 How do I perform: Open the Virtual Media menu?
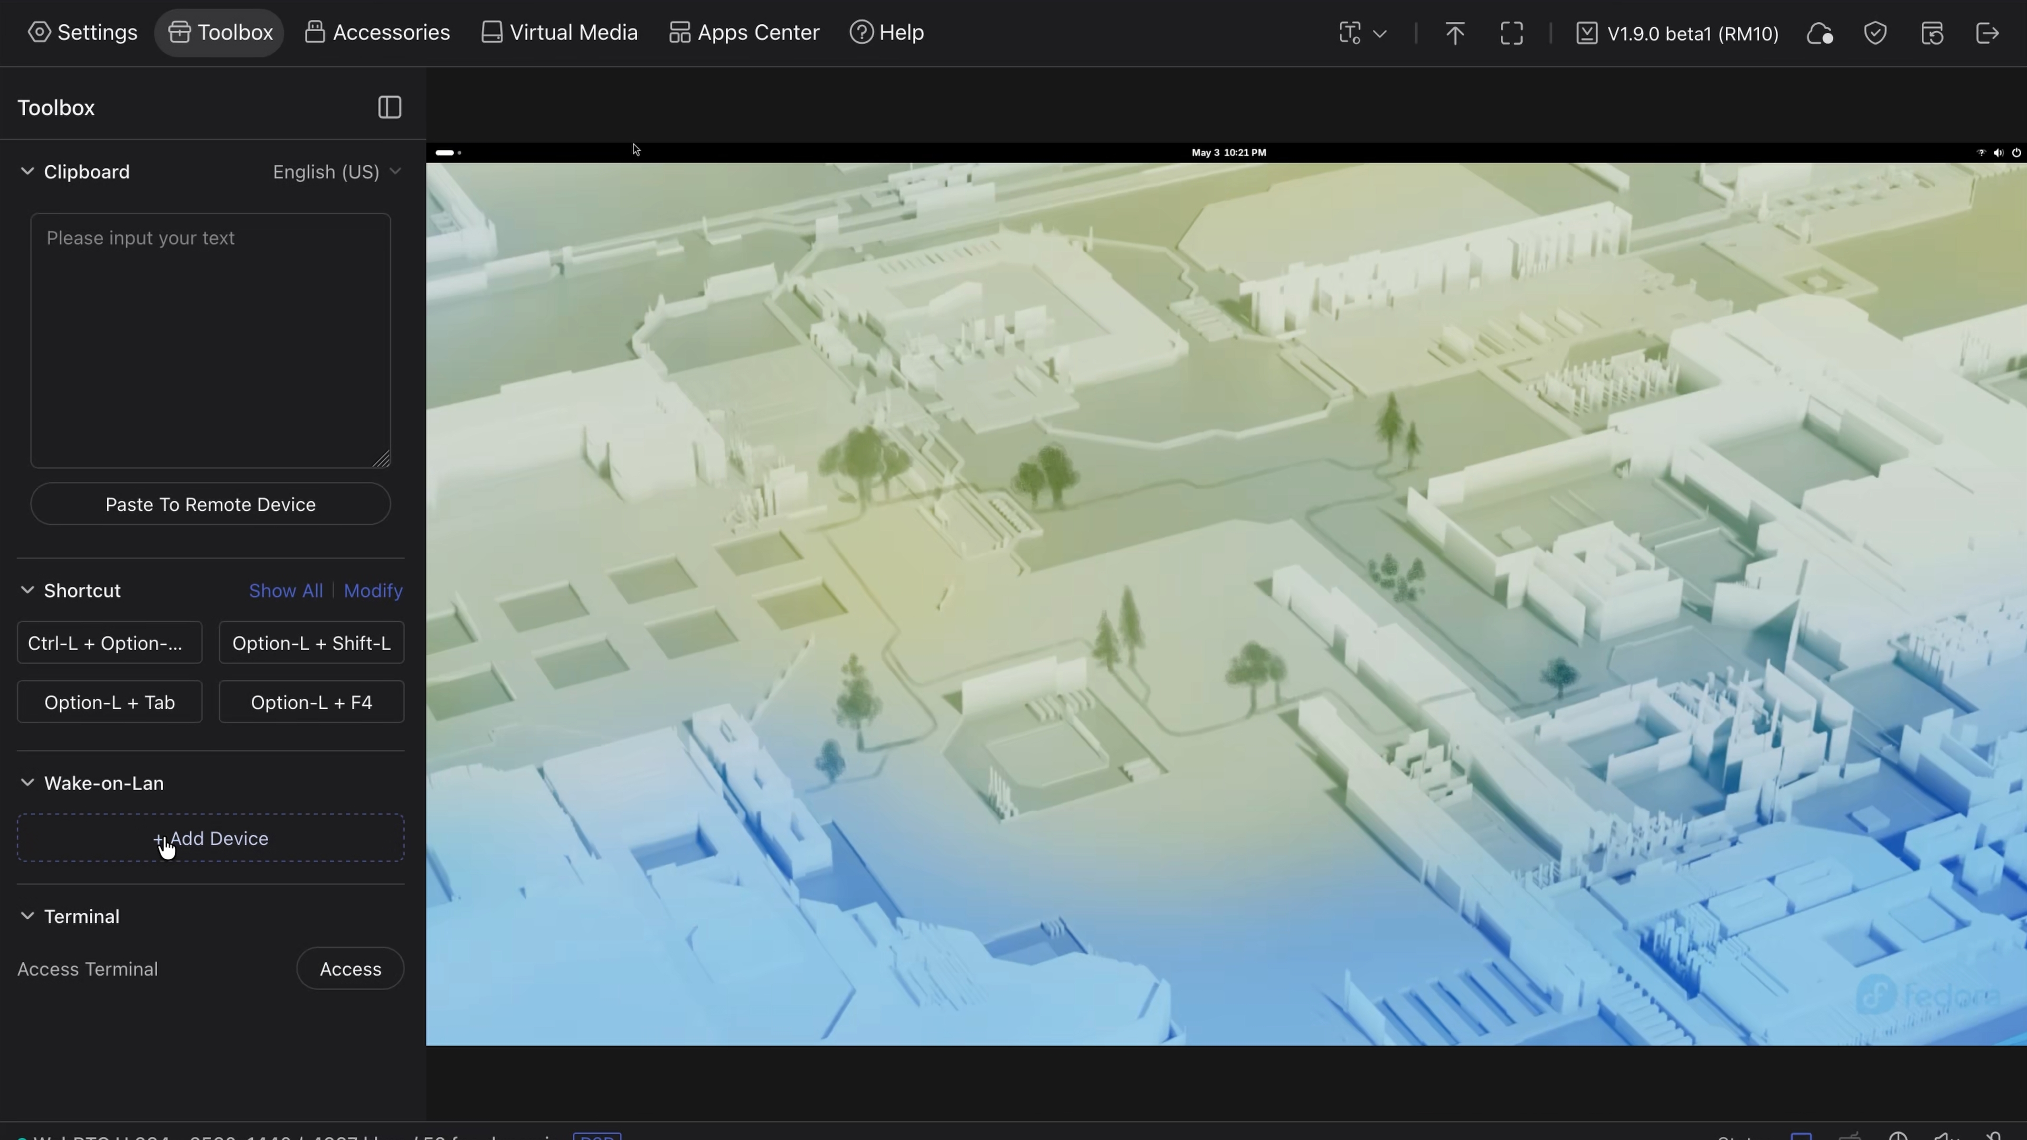pyautogui.click(x=558, y=32)
